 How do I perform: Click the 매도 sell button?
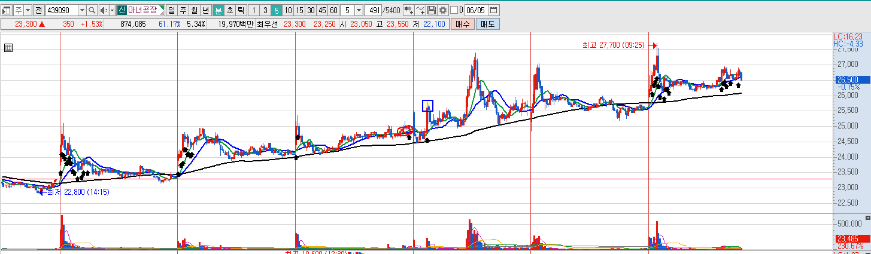pos(487,24)
